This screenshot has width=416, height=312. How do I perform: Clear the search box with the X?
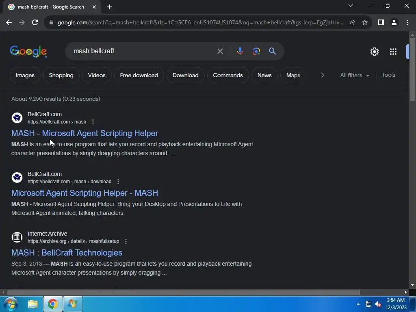[220, 51]
